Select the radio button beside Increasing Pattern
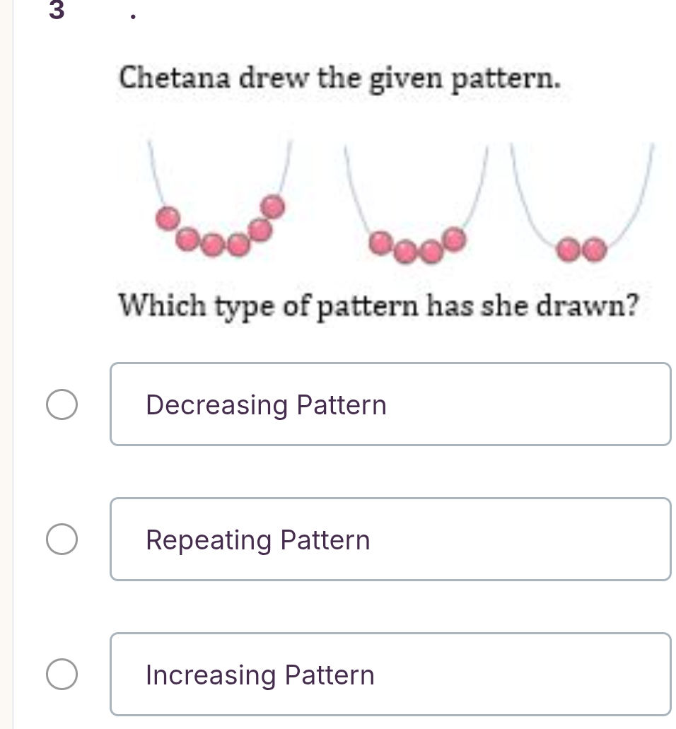Viewport: 676px width, 729px height. 62,674
